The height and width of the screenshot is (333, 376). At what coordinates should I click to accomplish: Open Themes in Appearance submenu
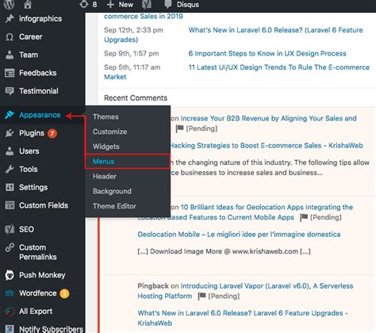(106, 117)
